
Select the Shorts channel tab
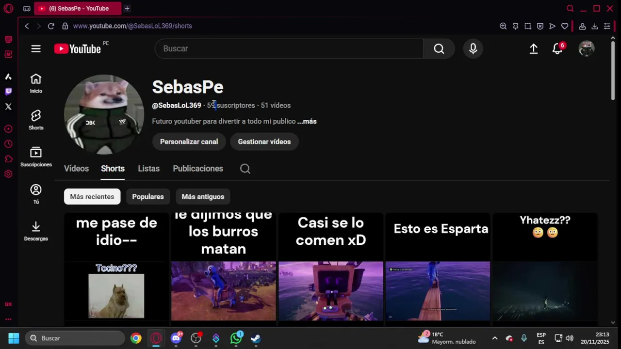[x=113, y=169]
